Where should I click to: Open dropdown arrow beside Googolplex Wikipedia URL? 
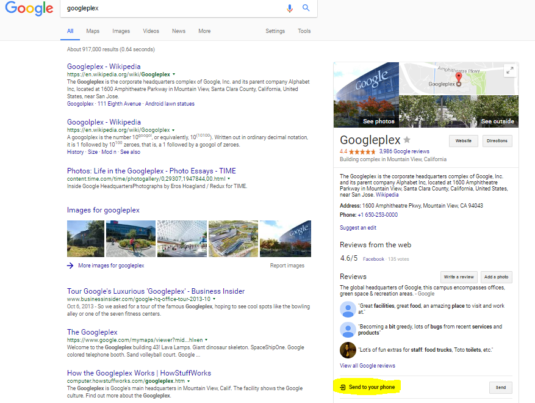pos(173,130)
